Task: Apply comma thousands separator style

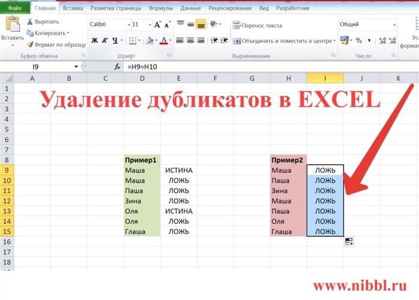Action: point(369,41)
